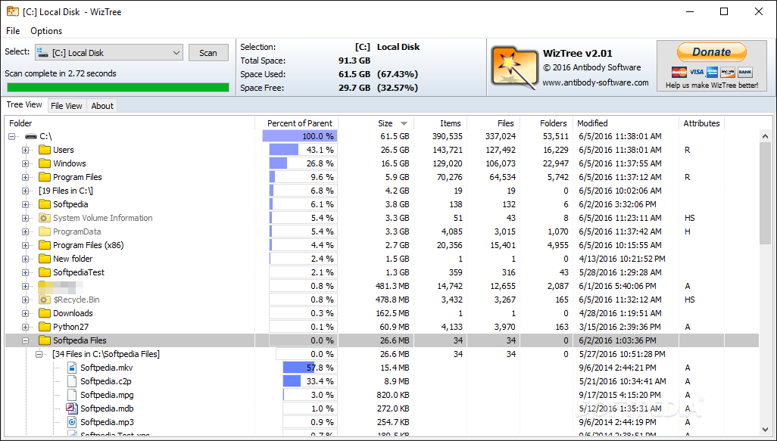The height and width of the screenshot is (441, 777).
Task: Click the 57.8 % bar for Softpedia.mkv
Action: pyautogui.click(x=310, y=368)
